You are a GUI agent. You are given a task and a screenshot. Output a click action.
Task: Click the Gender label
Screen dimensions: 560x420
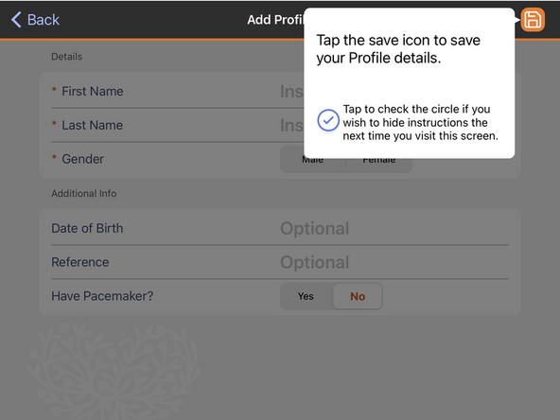pyautogui.click(x=83, y=159)
